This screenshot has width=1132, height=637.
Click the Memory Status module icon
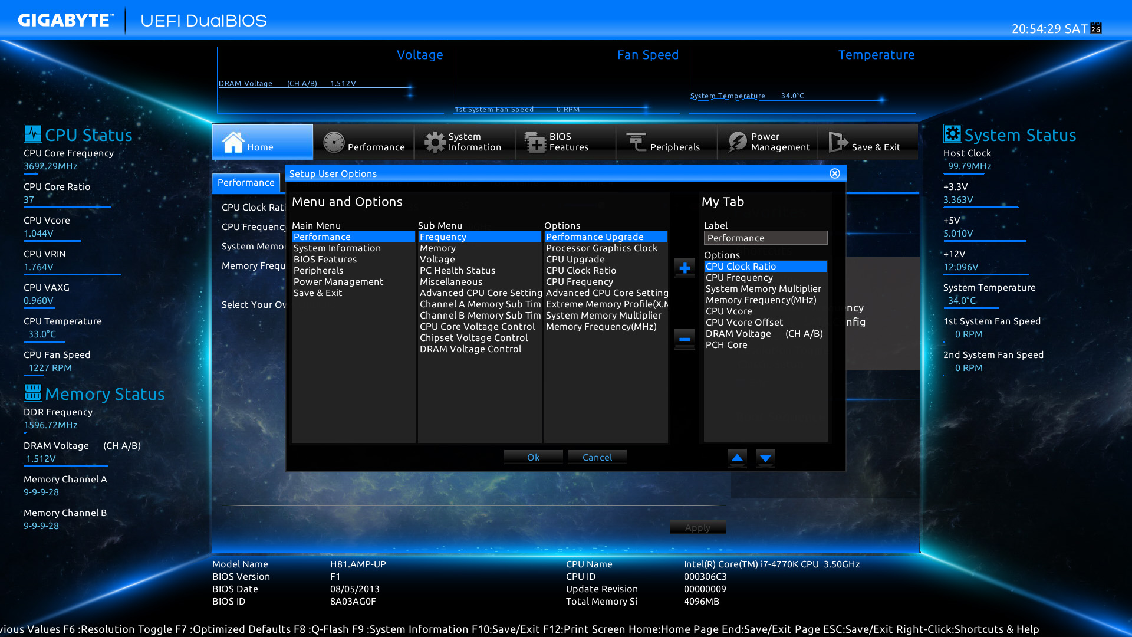pos(33,392)
